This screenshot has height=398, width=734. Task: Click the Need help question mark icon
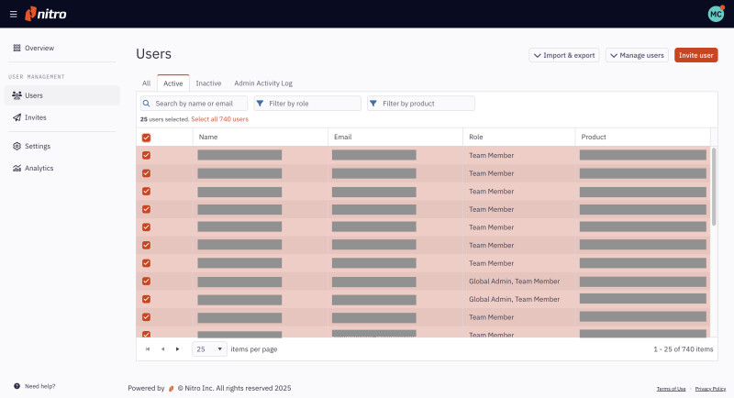tap(17, 386)
